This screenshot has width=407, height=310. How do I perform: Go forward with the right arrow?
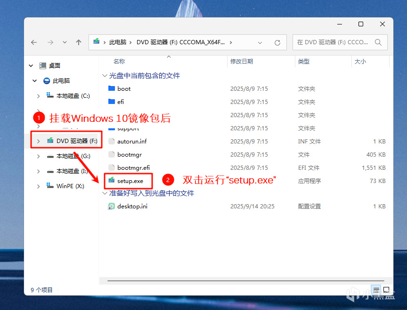point(50,42)
